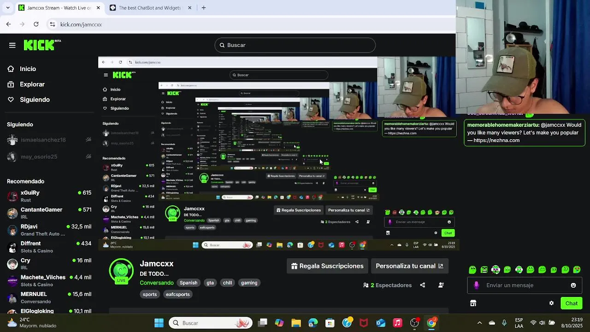Image resolution: width=590 pixels, height=332 pixels.
Task: Select the gaming tag
Action: (x=249, y=283)
